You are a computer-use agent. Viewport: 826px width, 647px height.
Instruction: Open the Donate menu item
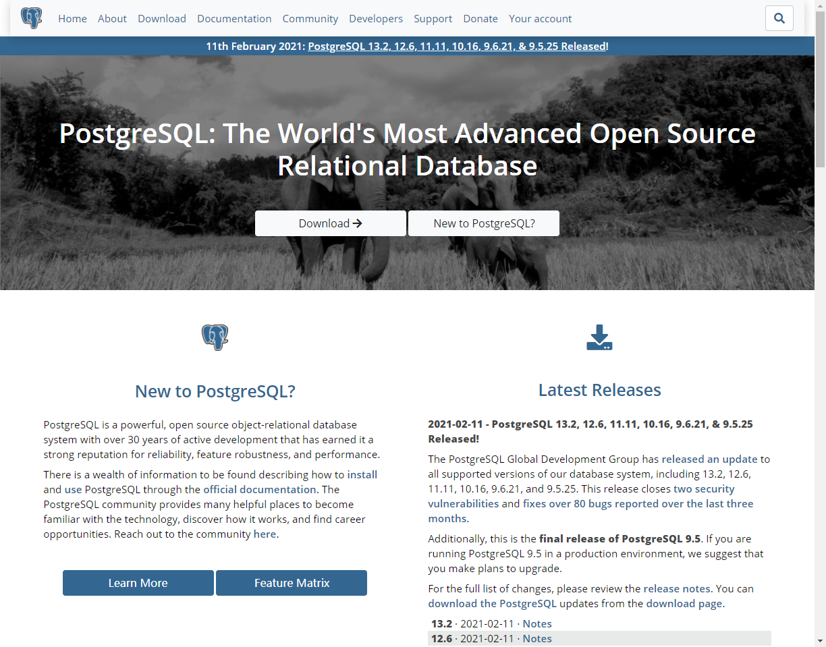[x=480, y=18]
